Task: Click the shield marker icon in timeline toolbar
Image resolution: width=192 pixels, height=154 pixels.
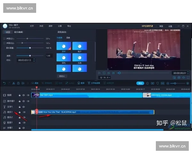Action: [157, 83]
